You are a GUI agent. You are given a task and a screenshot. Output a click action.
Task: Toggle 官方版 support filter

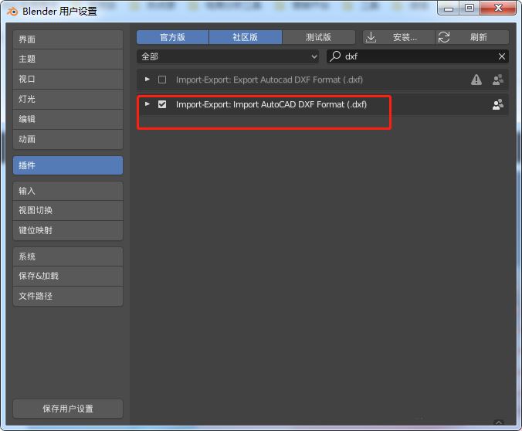172,37
